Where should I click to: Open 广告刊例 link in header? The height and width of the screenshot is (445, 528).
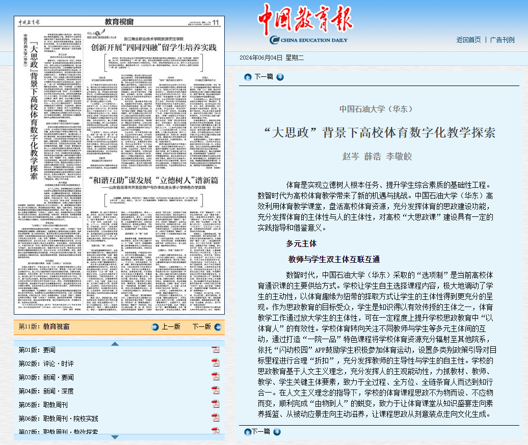click(502, 40)
